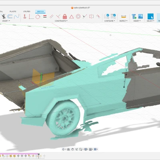This screenshot has width=160, height=160.
Task: Apply the Perpendicular constraint
Action: (58, 16)
